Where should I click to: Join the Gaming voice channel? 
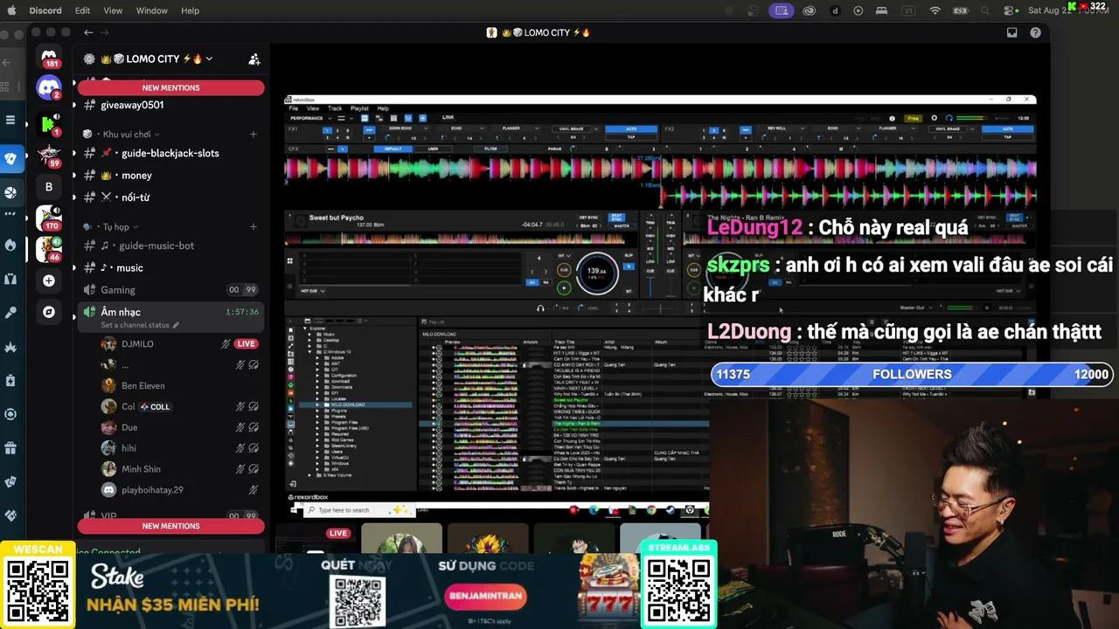[170, 290]
